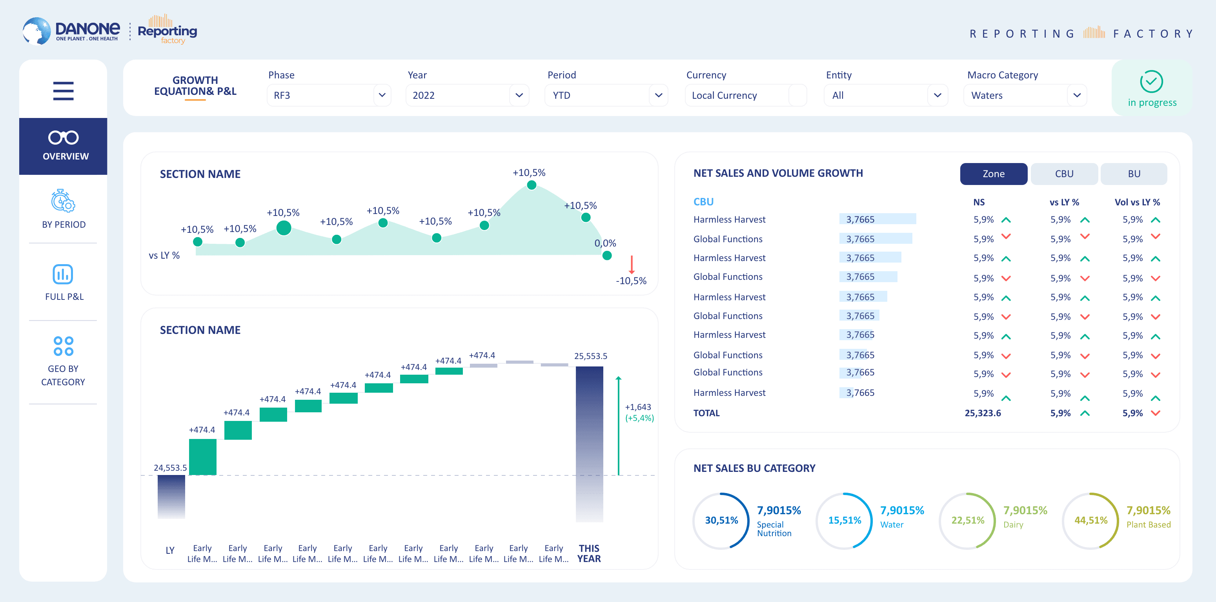
Task: Select the Growth Equation & P&L title tab
Action: [195, 86]
